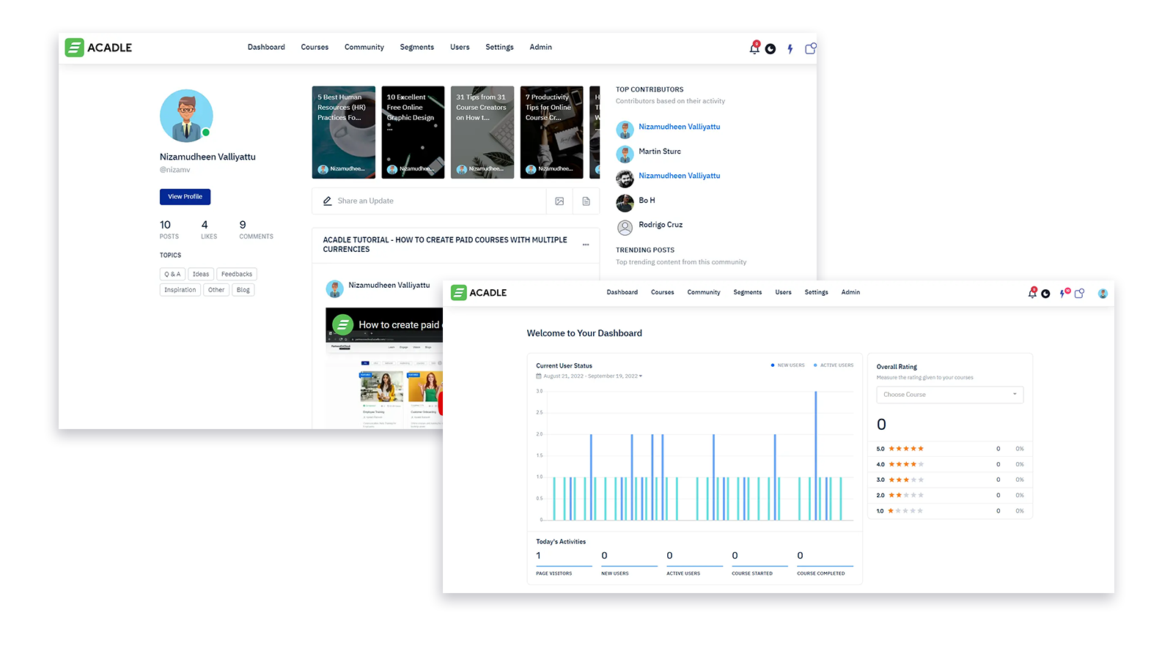Click the Acadle logo in the community window
The width and height of the screenshot is (1173, 659).
click(x=98, y=48)
